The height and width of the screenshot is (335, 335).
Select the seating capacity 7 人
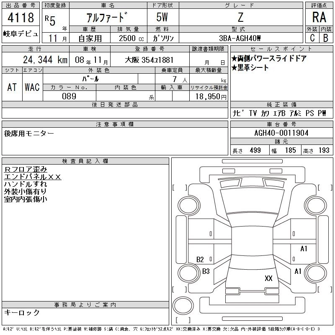click(x=180, y=80)
